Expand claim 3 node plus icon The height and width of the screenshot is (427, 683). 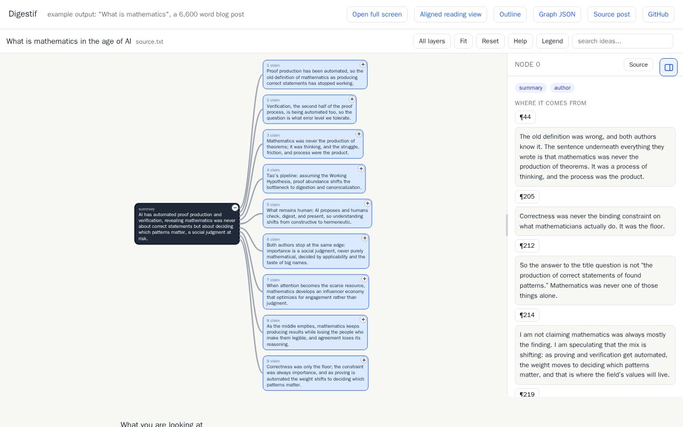tap(359, 134)
